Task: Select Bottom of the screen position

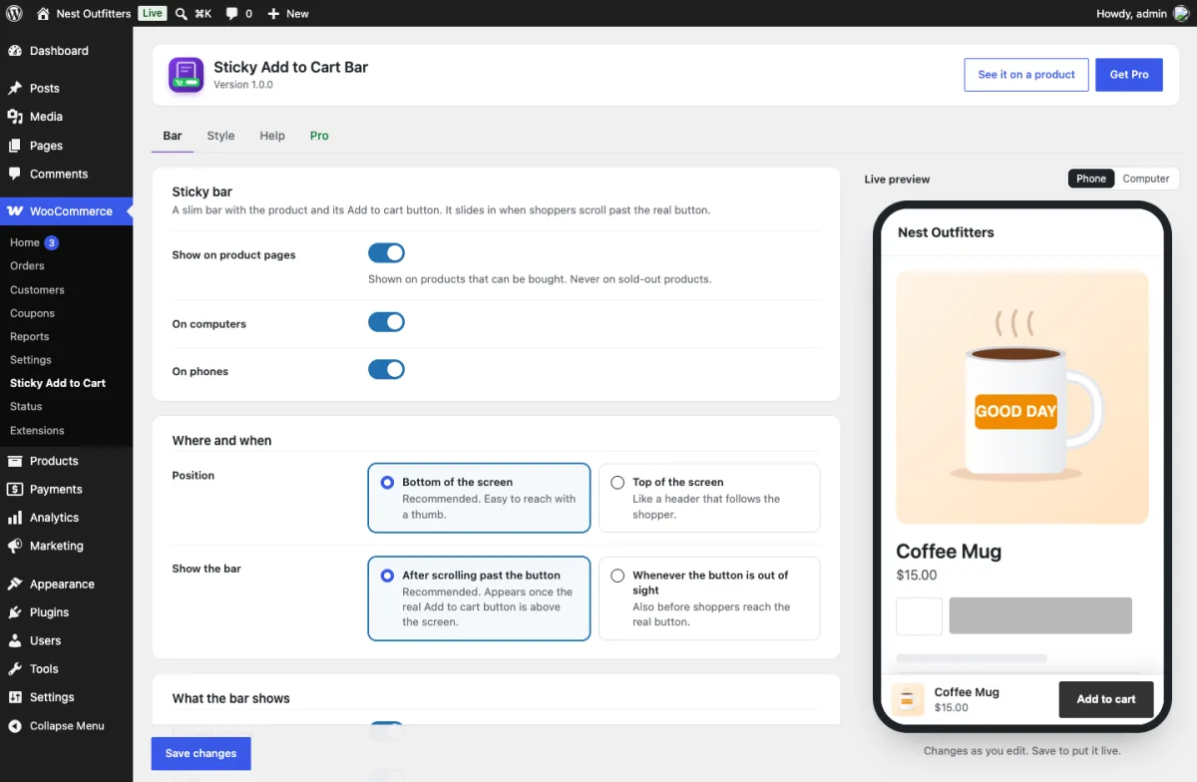Action: pyautogui.click(x=479, y=498)
